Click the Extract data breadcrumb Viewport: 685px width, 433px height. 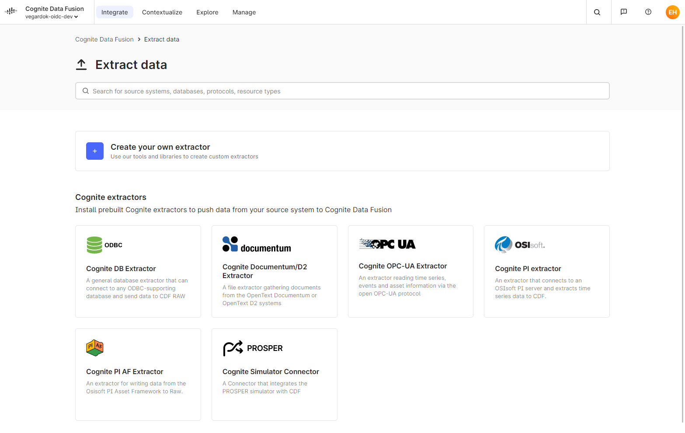[x=162, y=39]
